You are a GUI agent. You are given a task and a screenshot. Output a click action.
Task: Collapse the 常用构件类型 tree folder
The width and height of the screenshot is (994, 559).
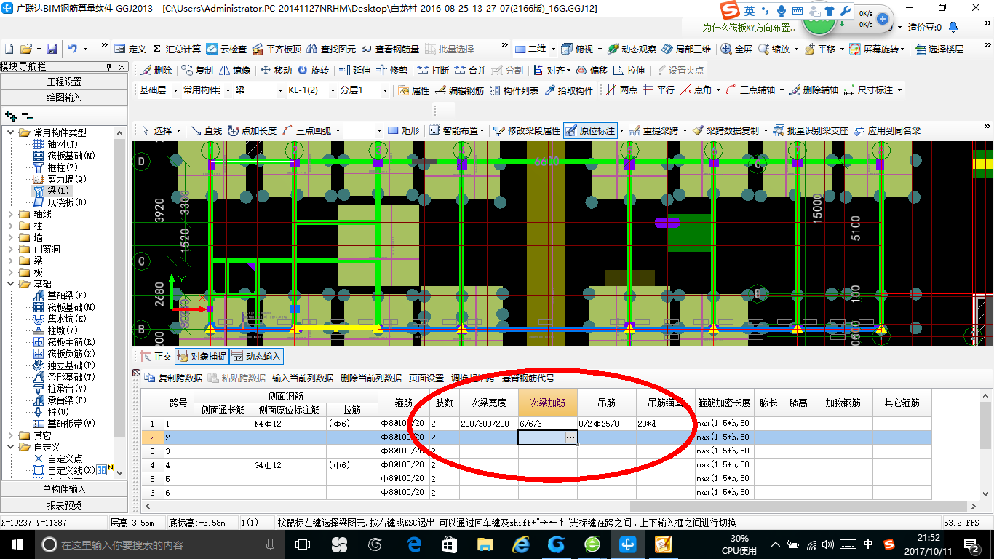tap(11, 132)
